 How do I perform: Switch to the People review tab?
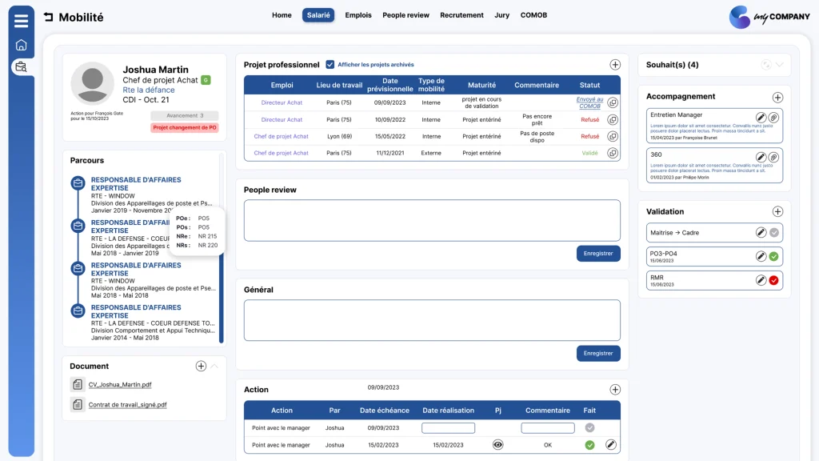click(406, 15)
